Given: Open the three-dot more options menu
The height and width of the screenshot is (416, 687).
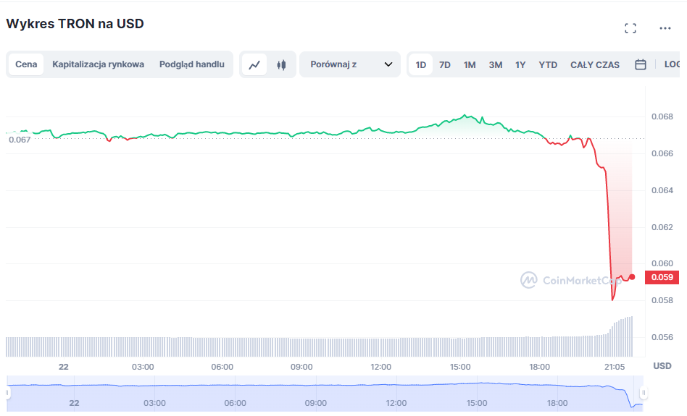Looking at the screenshot, I should 665,28.
